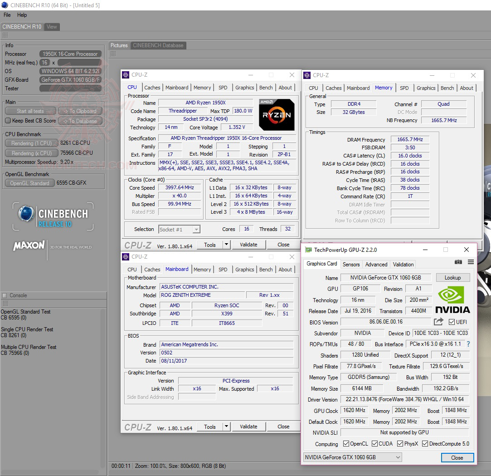Click the TechPowerUp GPU-Z title bar icon
This screenshot has width=491, height=476.
point(308,250)
